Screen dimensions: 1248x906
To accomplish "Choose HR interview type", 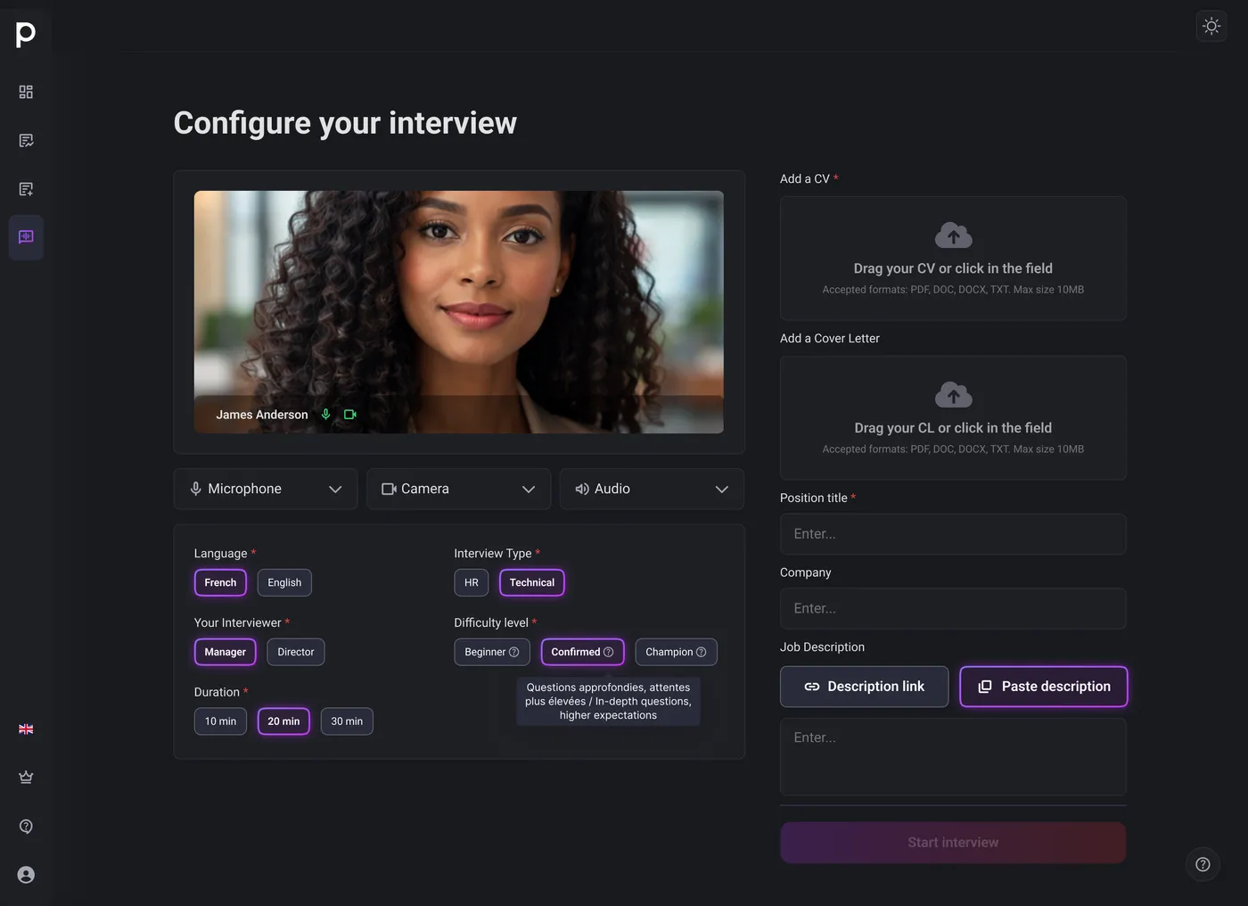I will tap(471, 582).
